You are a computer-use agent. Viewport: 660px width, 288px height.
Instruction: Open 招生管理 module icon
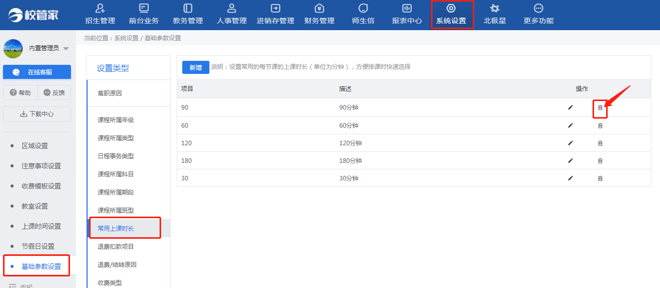click(100, 9)
